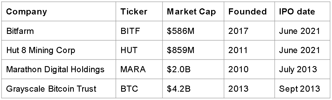Select the July 2013 IPO date cell

pos(302,69)
